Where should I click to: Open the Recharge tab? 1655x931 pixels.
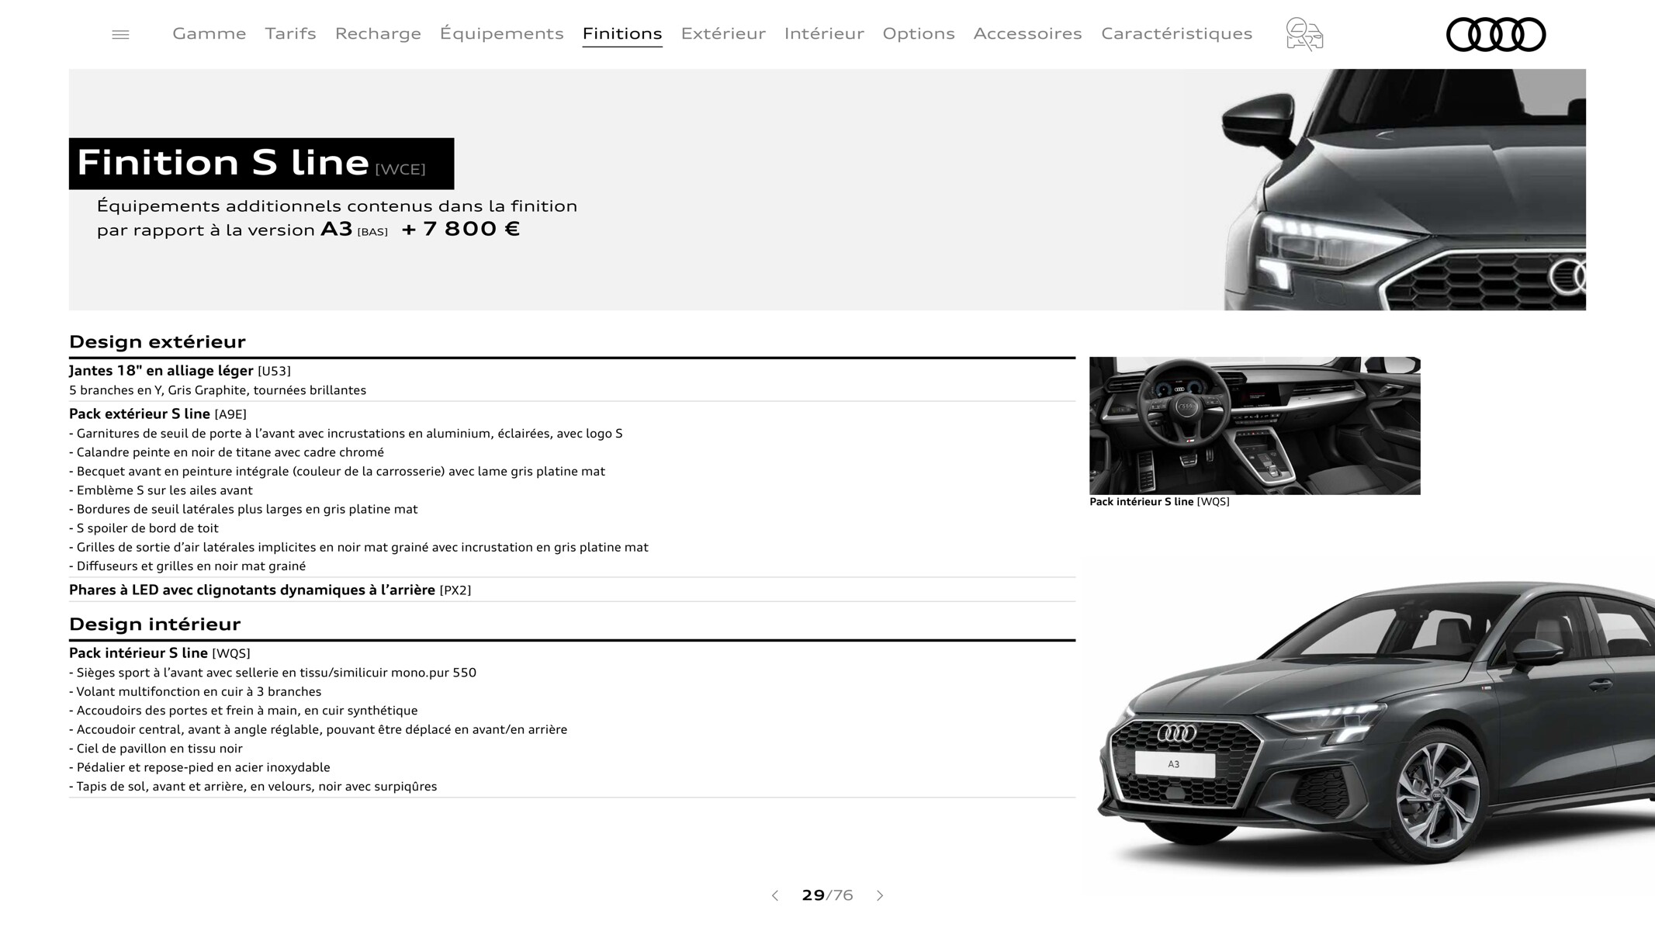[x=378, y=33]
